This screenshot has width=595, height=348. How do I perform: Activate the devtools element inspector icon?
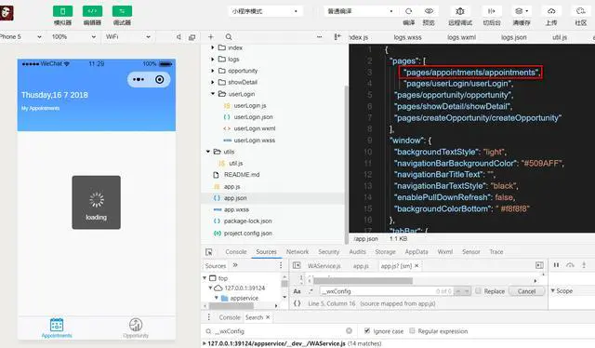208,252
